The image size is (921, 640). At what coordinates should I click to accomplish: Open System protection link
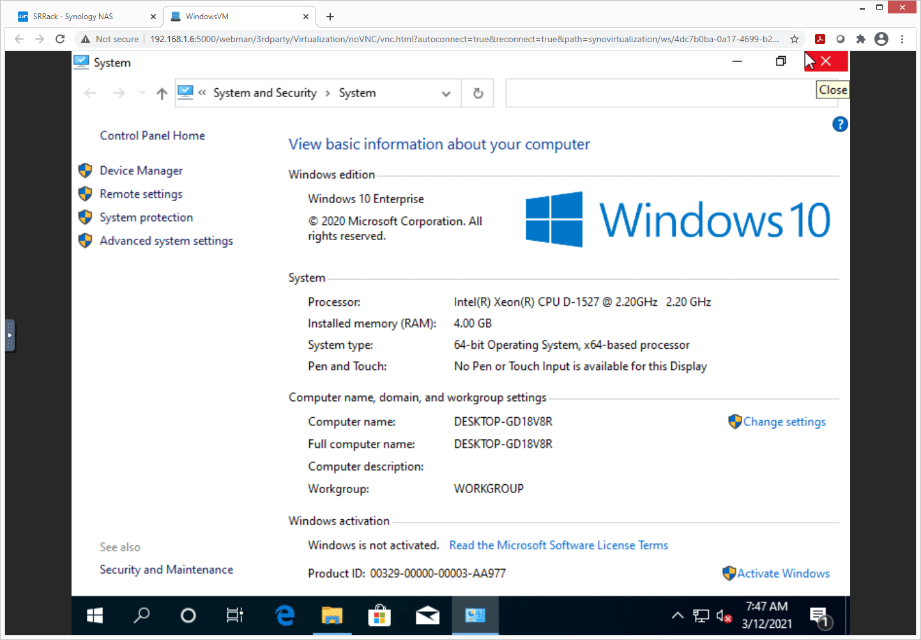(x=146, y=217)
